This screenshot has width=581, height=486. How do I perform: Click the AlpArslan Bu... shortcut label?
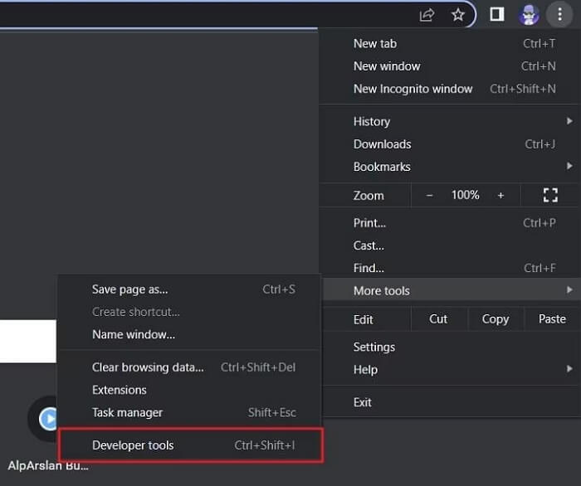(48, 465)
